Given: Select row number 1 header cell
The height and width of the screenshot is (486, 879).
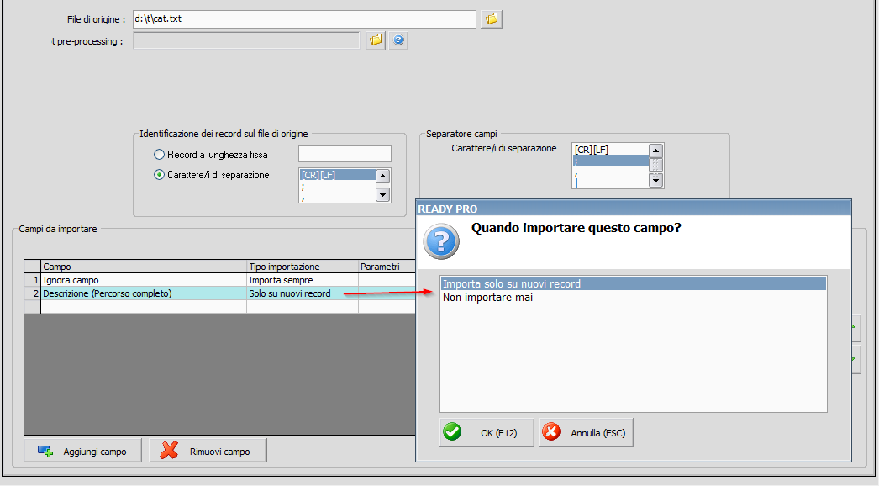Looking at the screenshot, I should (33, 280).
